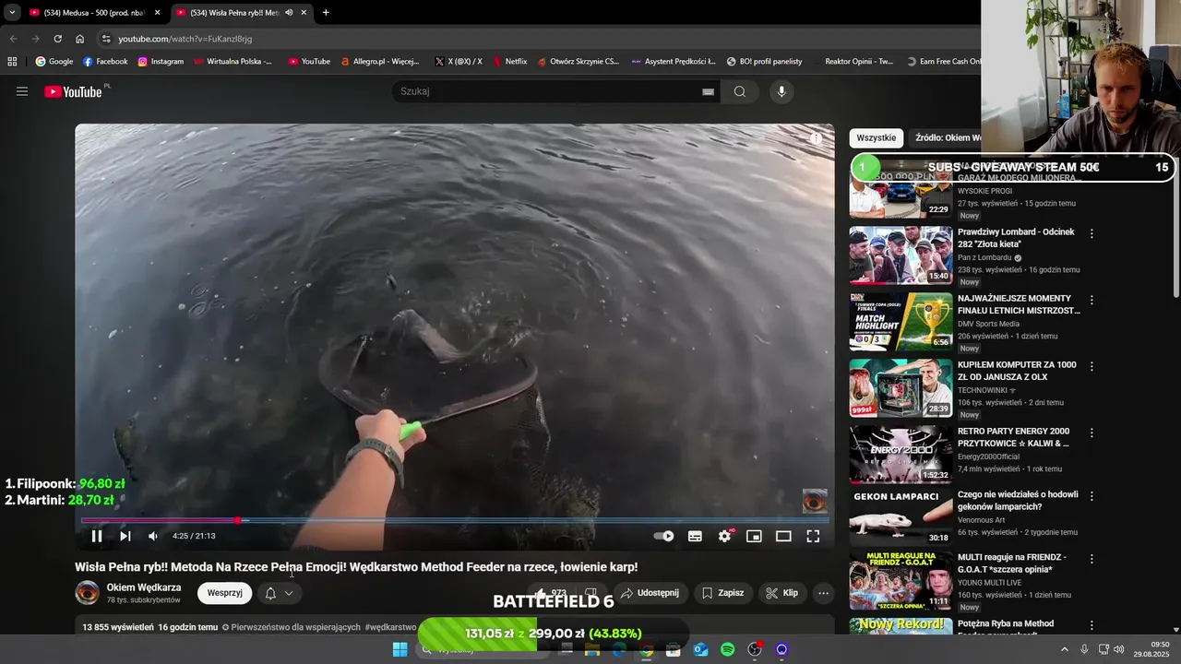Viewport: 1181px width, 664px height.
Task: Enable theater mode view
Action: (x=783, y=536)
